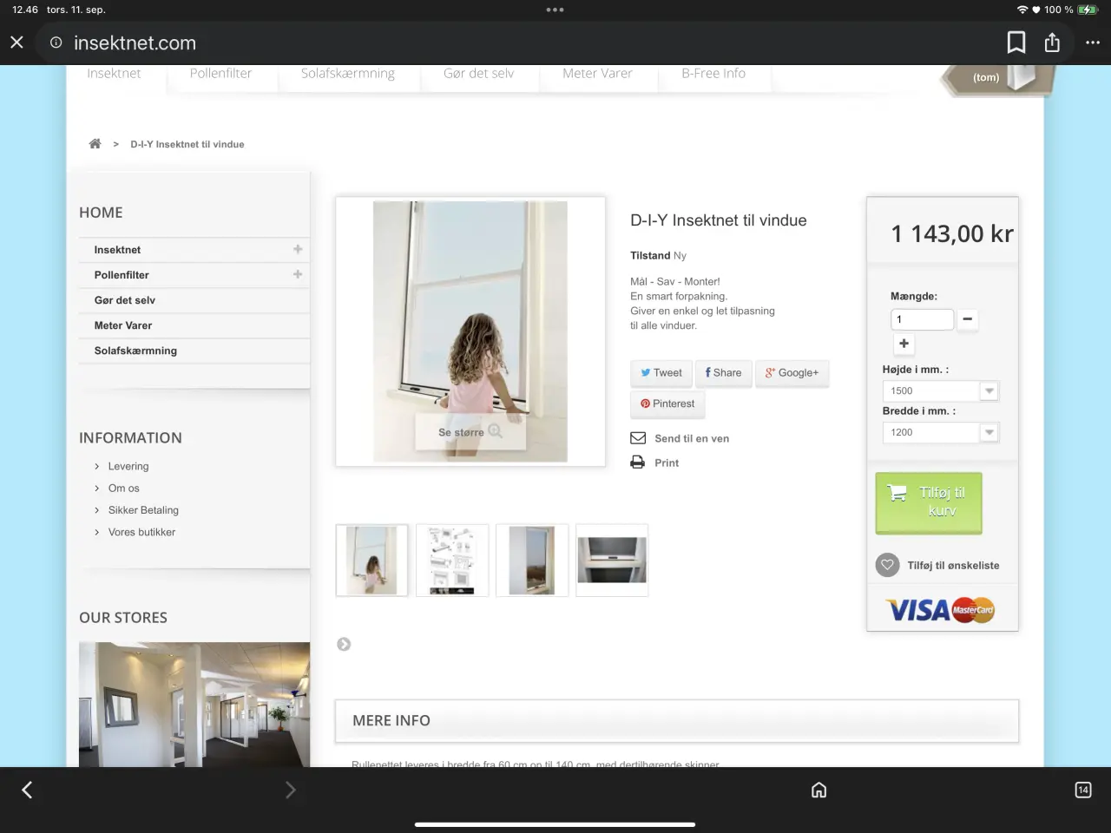Screen dimensions: 1111x833
Task: Expand the Insektnet sidebar category
Action: (298, 249)
